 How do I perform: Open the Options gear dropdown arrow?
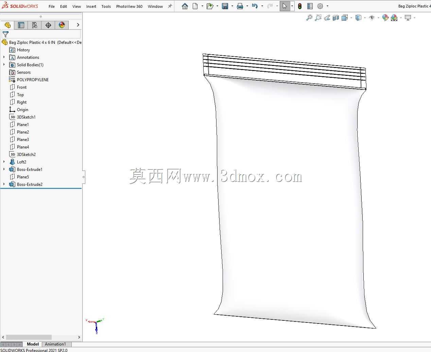coord(327,6)
